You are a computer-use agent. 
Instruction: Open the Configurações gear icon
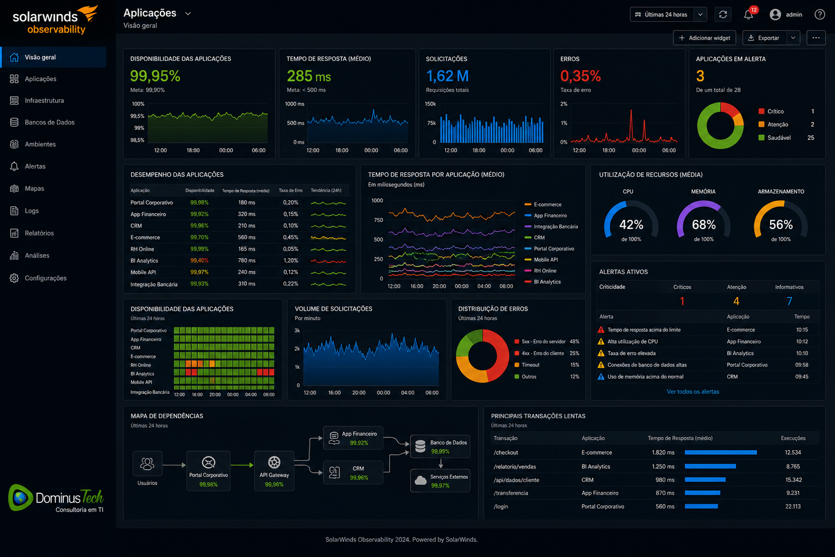(14, 278)
